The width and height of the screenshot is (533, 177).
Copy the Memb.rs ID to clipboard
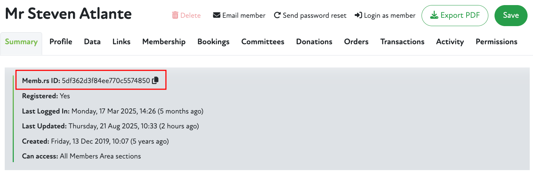pos(155,81)
